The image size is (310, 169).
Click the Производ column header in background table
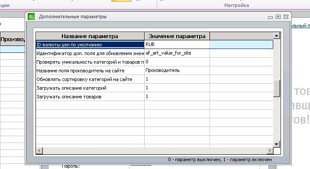click(x=13, y=39)
